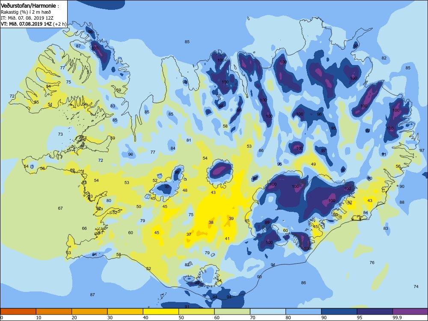Select the 50–60 yellow-green legend swatch
The height and width of the screenshot is (321, 428).
196,312
